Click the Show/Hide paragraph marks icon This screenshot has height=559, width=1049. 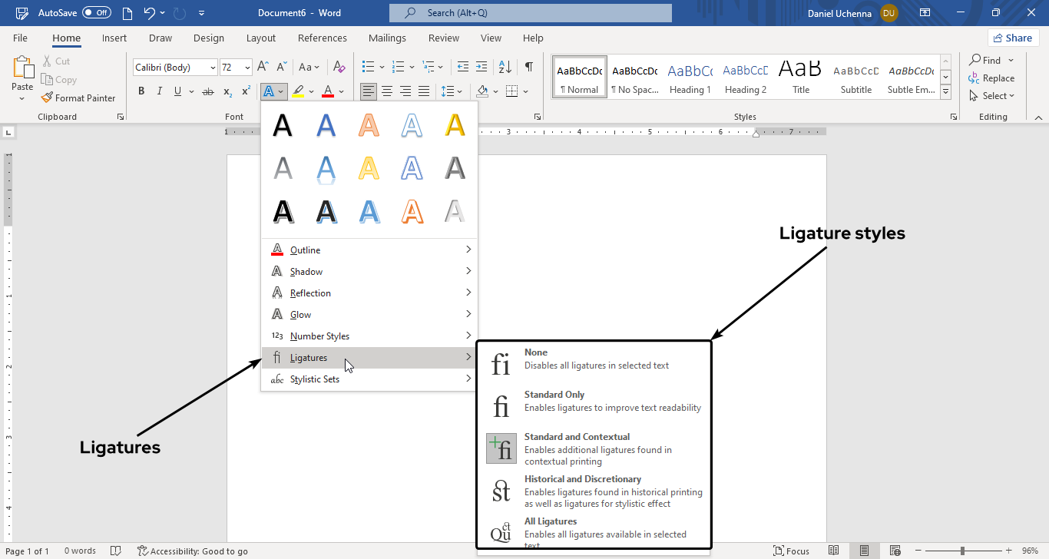pos(528,67)
